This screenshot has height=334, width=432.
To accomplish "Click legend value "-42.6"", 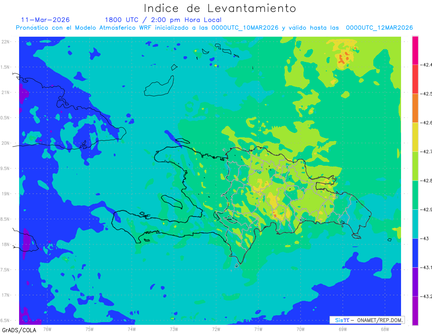I will [x=426, y=123].
